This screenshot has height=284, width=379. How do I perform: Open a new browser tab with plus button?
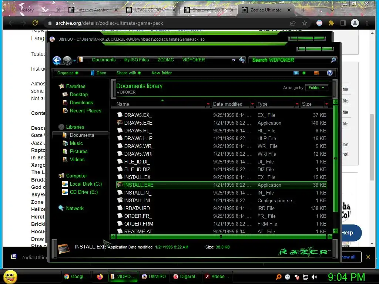pyautogui.click(x=303, y=10)
